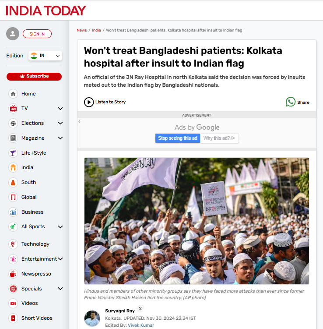Open the Newspresso coffee cup icon

[x=13, y=274]
